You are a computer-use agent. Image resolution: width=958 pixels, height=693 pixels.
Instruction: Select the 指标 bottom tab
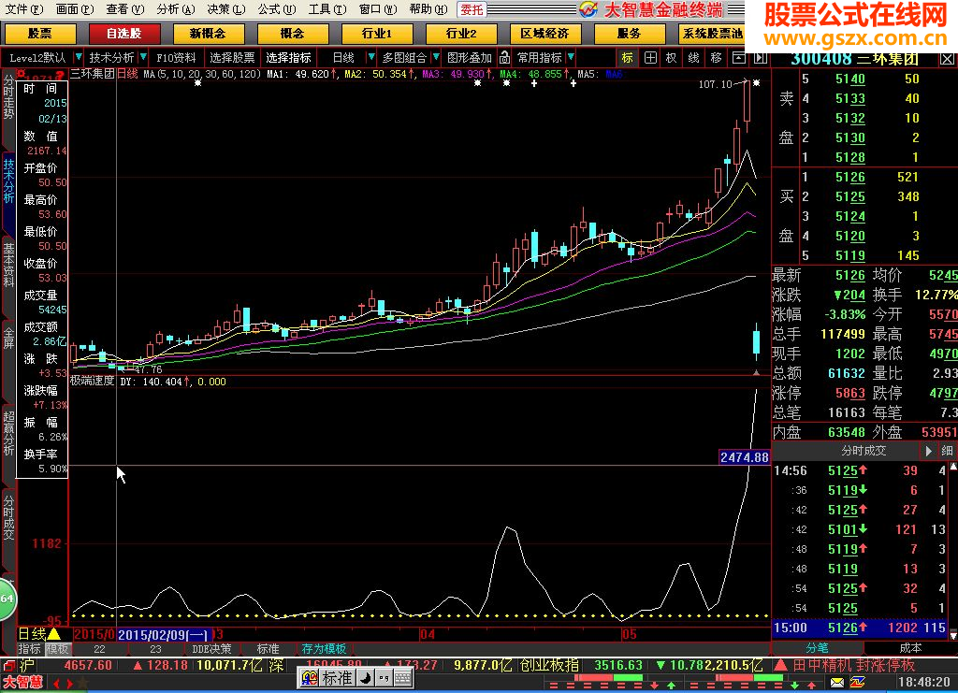pos(29,648)
